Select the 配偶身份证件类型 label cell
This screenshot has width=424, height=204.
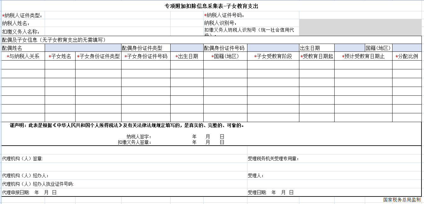click(146, 48)
